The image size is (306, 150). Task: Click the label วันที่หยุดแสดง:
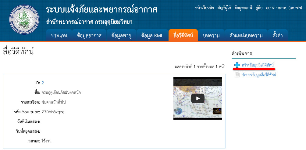[x=28, y=131]
